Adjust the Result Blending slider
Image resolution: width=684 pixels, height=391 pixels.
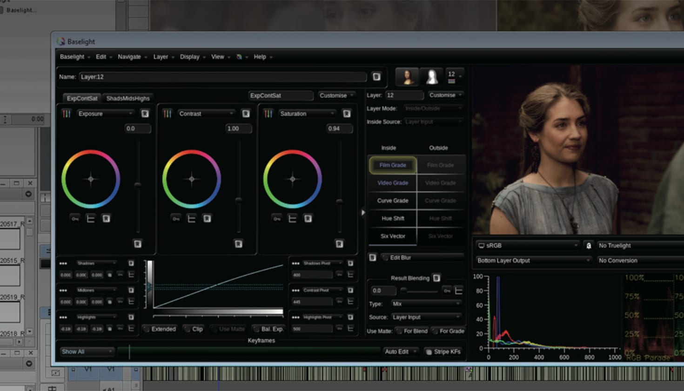[405, 291]
